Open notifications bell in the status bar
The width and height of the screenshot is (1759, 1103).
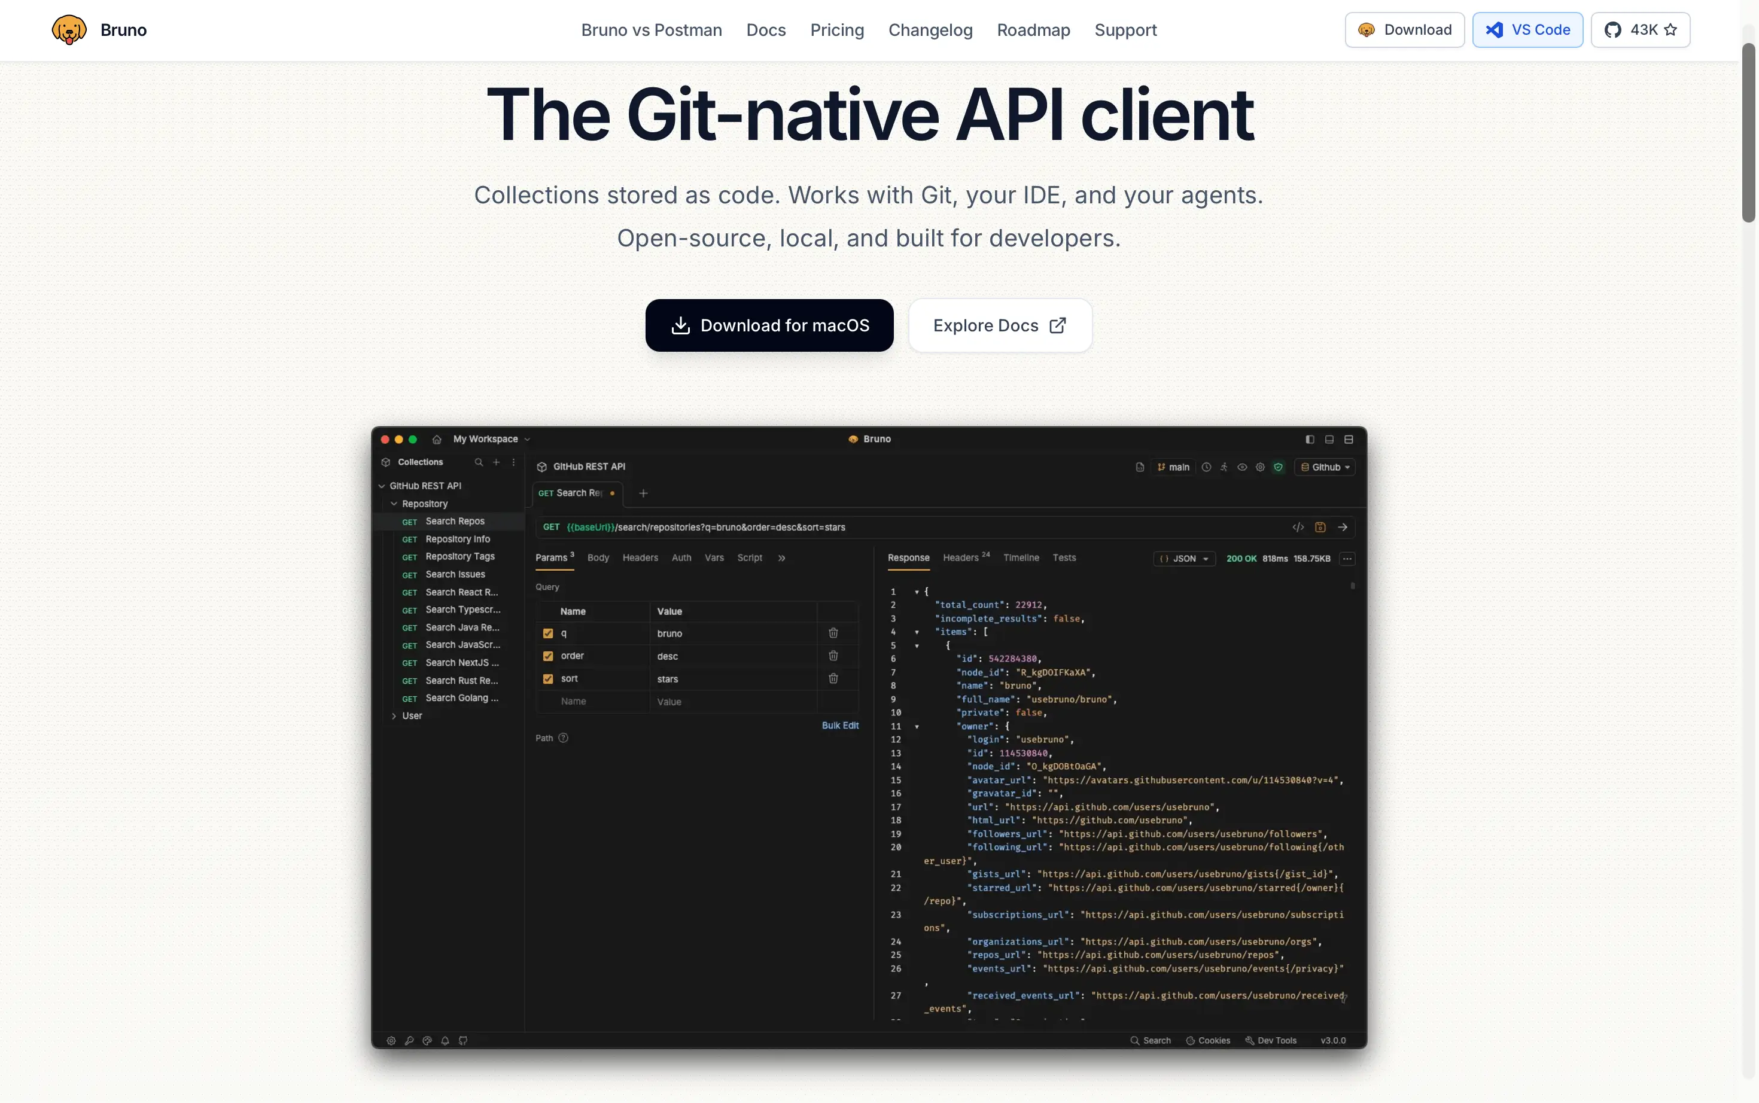tap(445, 1041)
